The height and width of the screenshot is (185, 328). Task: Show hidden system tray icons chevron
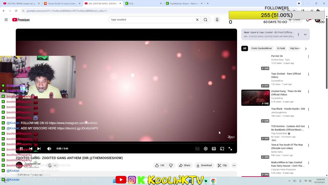click(289, 181)
